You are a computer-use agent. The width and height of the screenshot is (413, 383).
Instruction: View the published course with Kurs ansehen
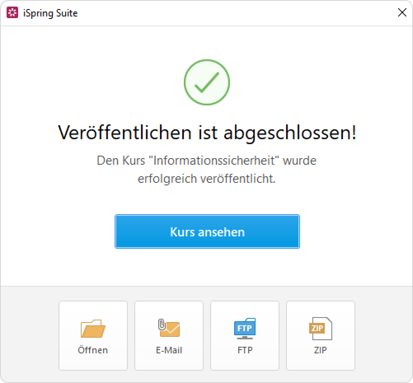click(207, 231)
